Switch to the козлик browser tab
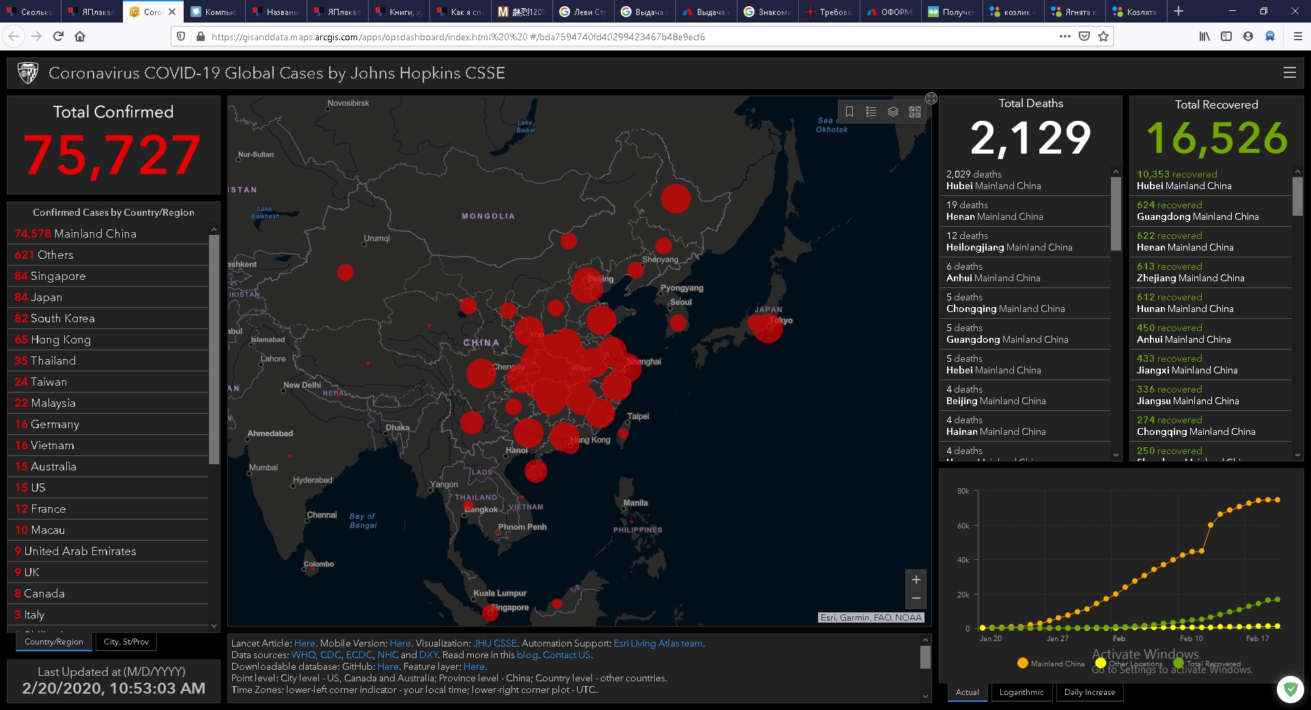The width and height of the screenshot is (1311, 710). click(x=1013, y=12)
